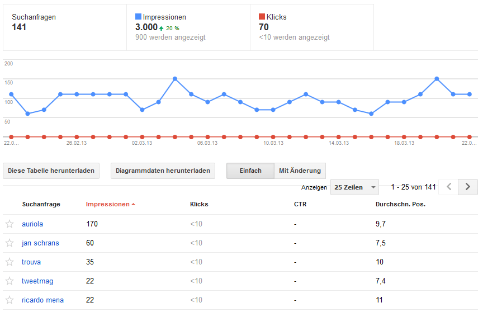Star the ricardo mena query
The image size is (483, 312).
point(10,300)
